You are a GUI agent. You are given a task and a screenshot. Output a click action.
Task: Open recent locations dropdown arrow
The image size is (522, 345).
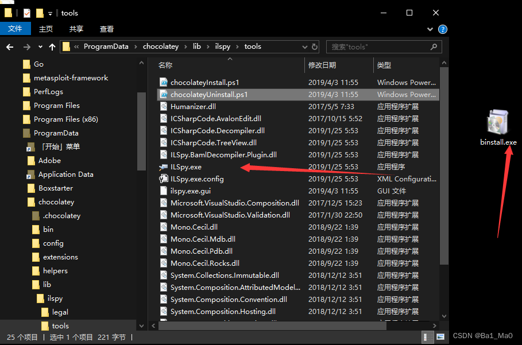click(40, 47)
